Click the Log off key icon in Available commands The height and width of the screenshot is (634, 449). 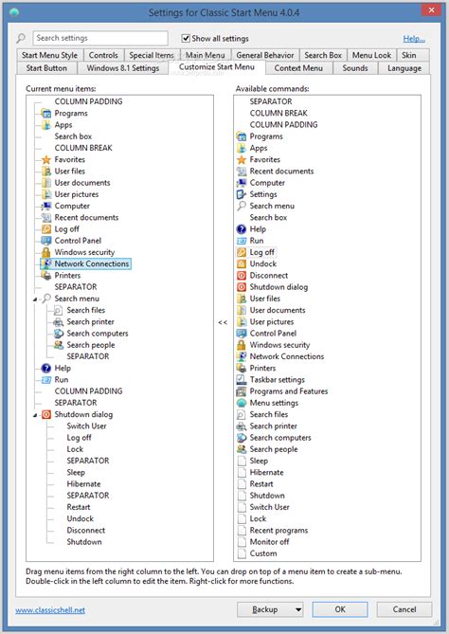click(242, 252)
